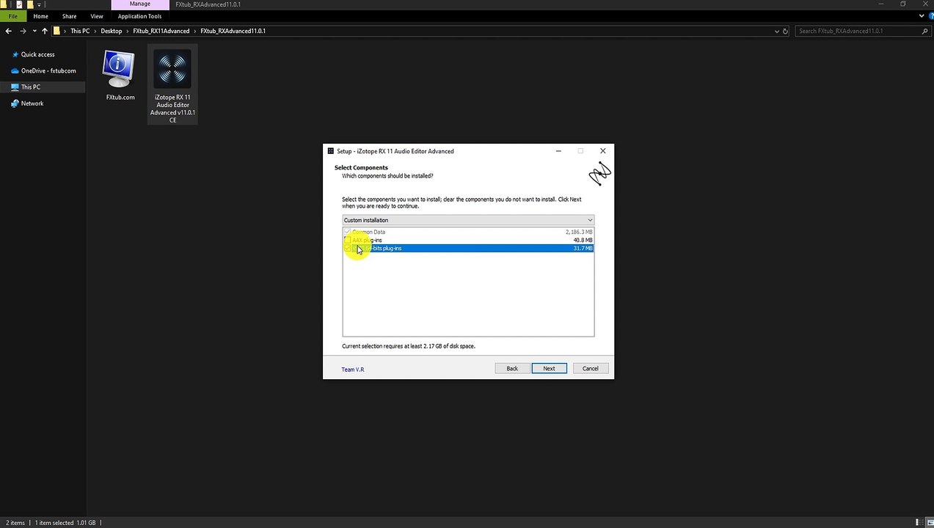
Task: Minimize the Setup dialog
Action: (x=558, y=151)
